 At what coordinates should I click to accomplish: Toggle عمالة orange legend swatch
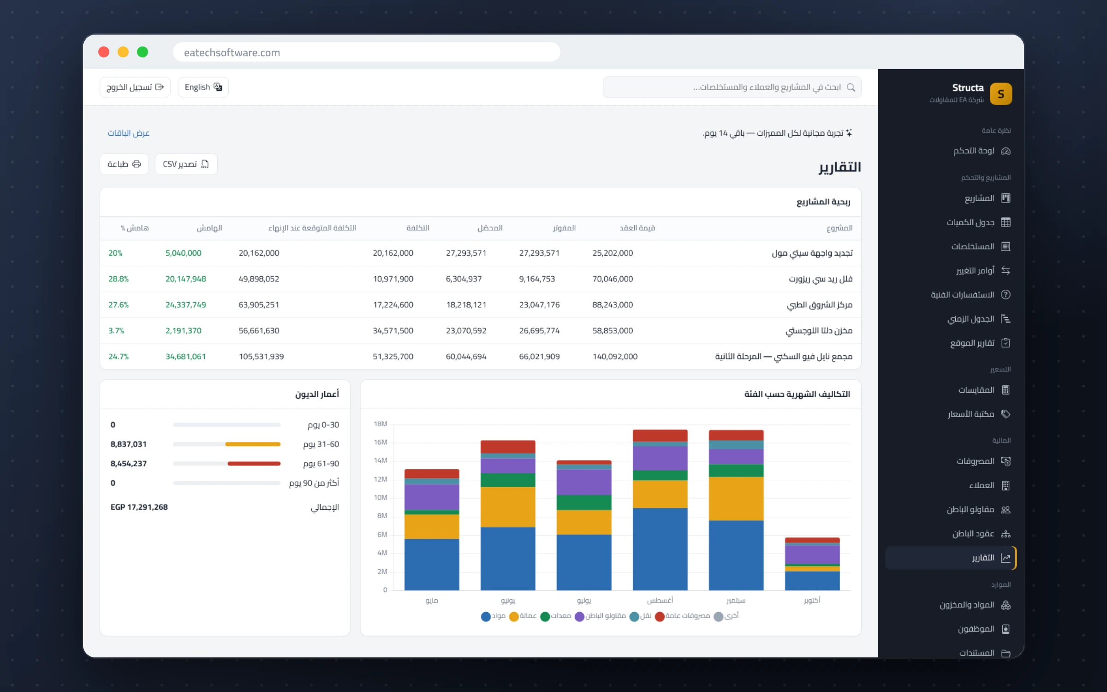click(x=514, y=616)
